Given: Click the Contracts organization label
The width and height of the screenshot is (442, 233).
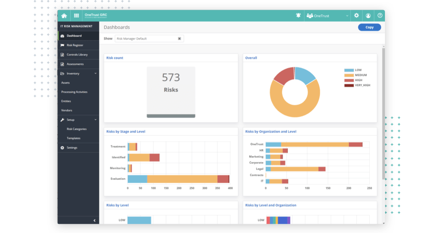Looking at the screenshot, I should point(256,175).
